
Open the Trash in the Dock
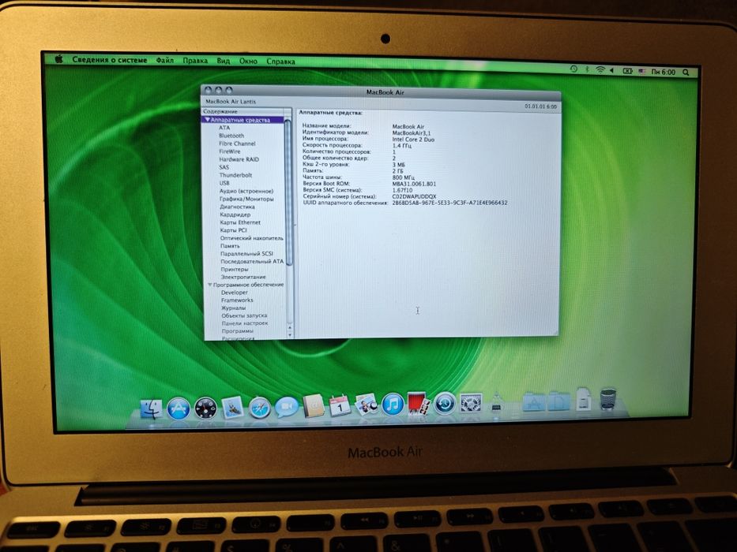coord(607,399)
